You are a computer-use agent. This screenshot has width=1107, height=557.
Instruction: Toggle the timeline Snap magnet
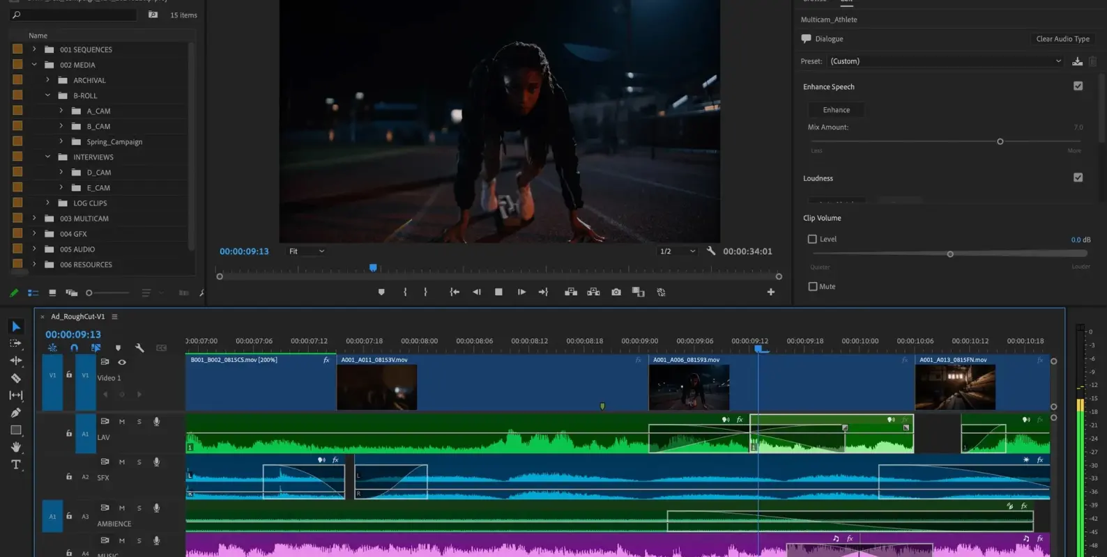(74, 347)
